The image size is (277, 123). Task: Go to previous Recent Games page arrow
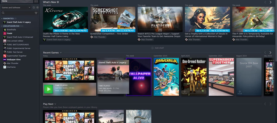click(265, 53)
